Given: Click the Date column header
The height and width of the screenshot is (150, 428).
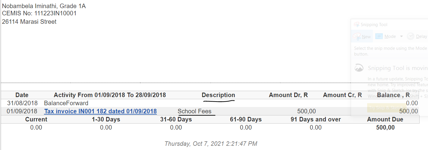Looking at the screenshot, I should coord(22,95).
